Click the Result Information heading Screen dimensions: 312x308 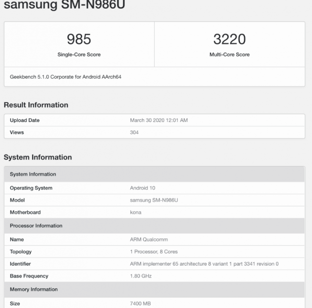click(x=36, y=105)
